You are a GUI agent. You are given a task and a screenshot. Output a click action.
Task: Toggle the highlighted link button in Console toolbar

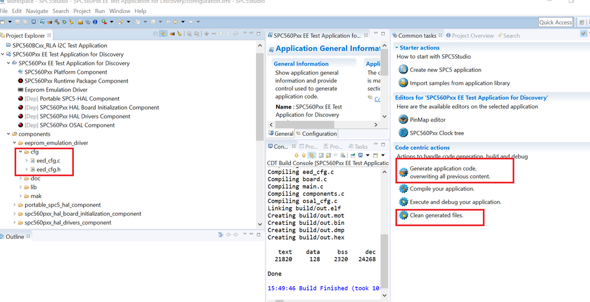pos(312,155)
